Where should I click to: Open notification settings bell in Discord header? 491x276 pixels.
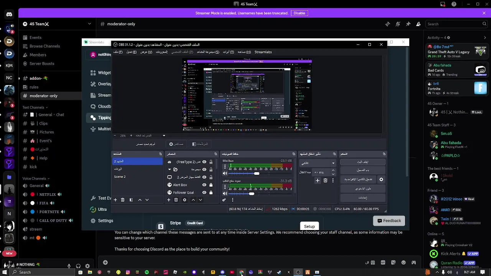pyautogui.click(x=398, y=24)
